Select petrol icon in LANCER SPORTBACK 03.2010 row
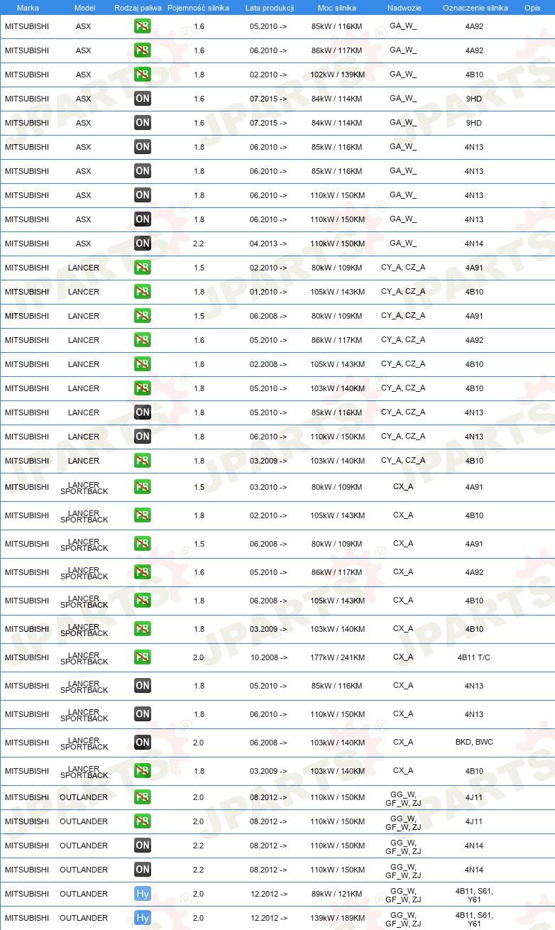The image size is (555, 930). coord(143,487)
